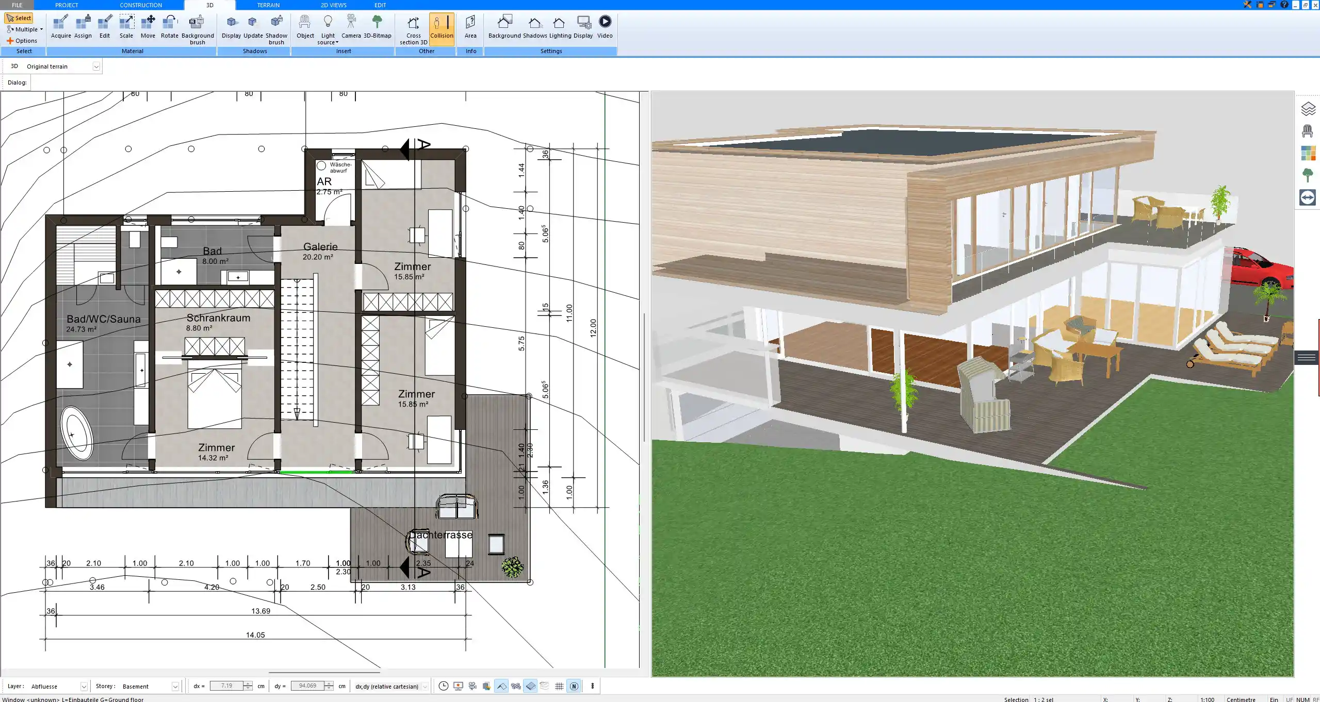Viewport: 1320px width, 702px height.
Task: Toggle the roof display in bottom toolbar
Action: 501,686
